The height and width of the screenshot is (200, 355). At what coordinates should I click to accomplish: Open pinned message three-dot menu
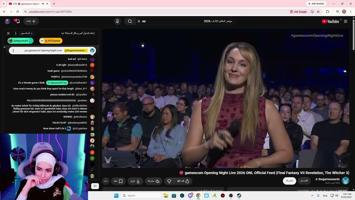tap(13, 51)
